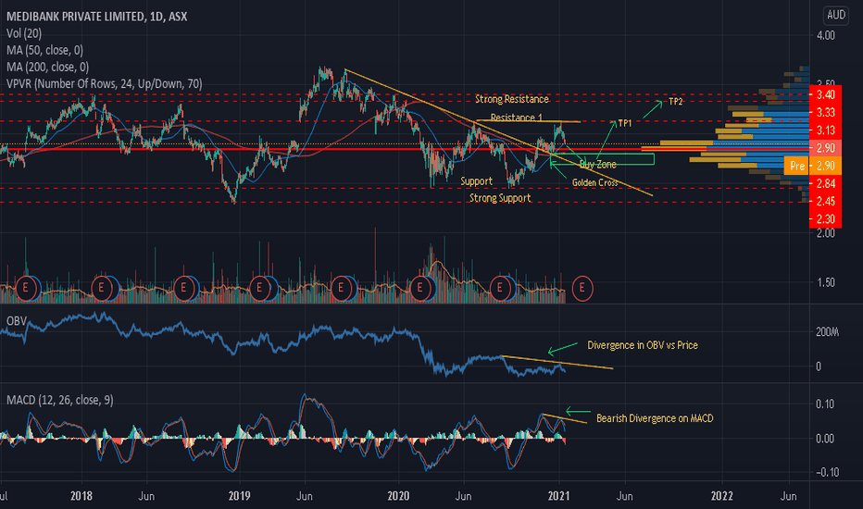Click the VPVR indicator legend
The height and width of the screenshot is (509, 863).
tap(105, 83)
